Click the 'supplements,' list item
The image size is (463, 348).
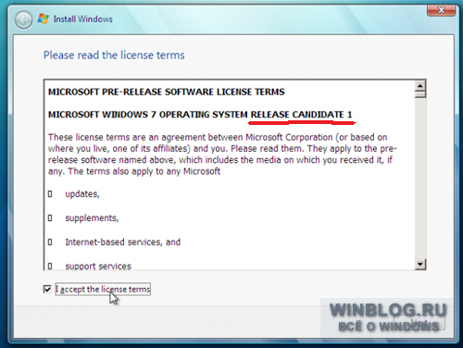click(92, 218)
